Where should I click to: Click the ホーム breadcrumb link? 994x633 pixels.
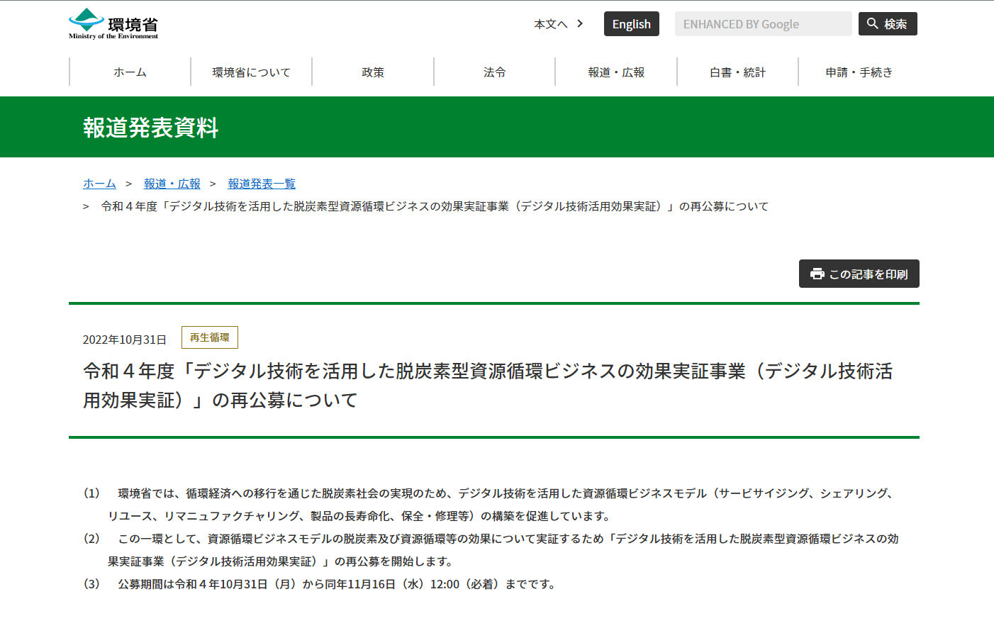tap(99, 184)
